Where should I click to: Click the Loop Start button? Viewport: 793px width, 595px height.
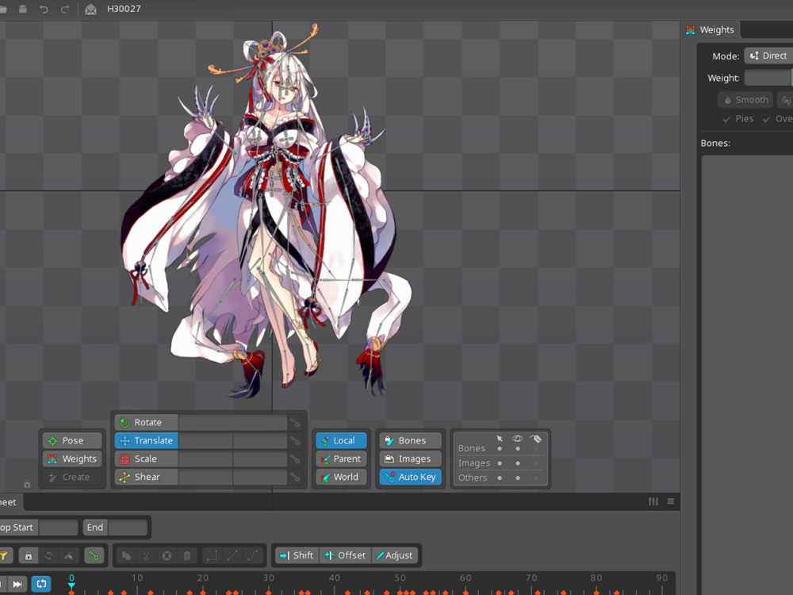[x=17, y=528]
